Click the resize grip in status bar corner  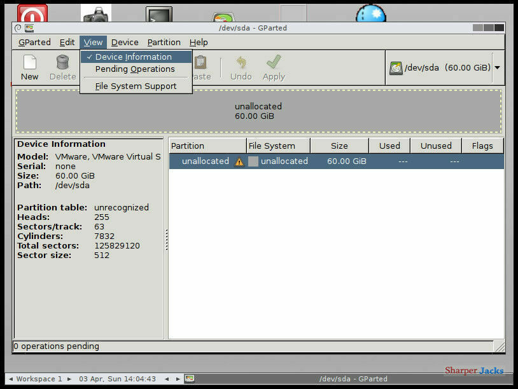point(499,346)
